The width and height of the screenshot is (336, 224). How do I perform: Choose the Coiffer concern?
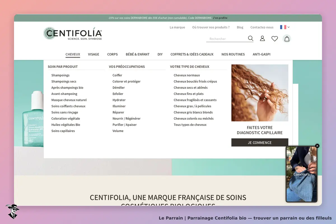(117, 75)
